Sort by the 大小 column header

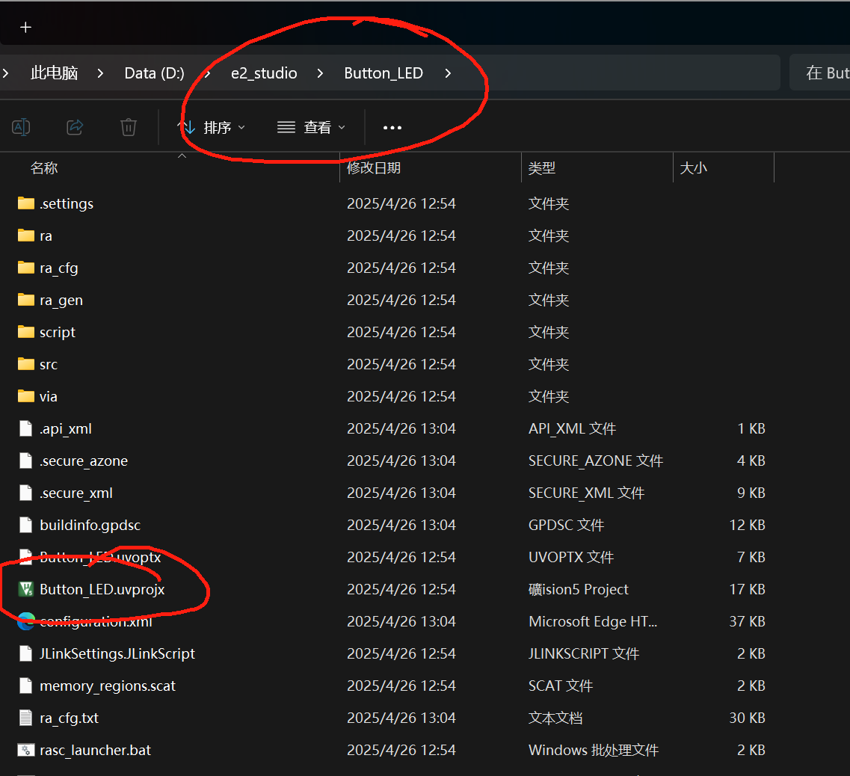click(x=693, y=168)
